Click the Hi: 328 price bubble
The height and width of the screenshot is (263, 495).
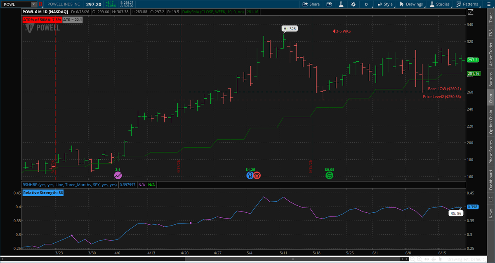click(289, 28)
